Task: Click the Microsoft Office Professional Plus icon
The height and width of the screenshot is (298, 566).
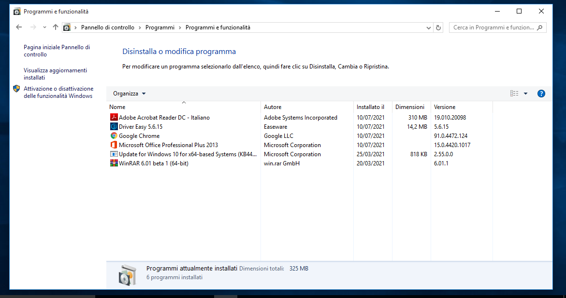Action: click(114, 145)
